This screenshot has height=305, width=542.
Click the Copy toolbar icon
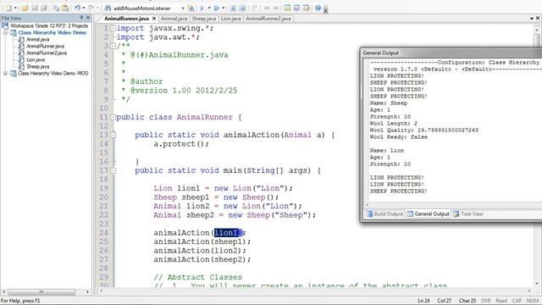(56, 8)
